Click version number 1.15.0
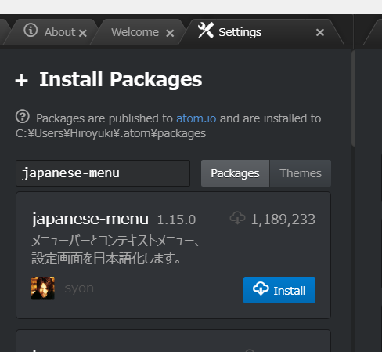Image resolution: width=382 pixels, height=352 pixels. pyautogui.click(x=176, y=220)
